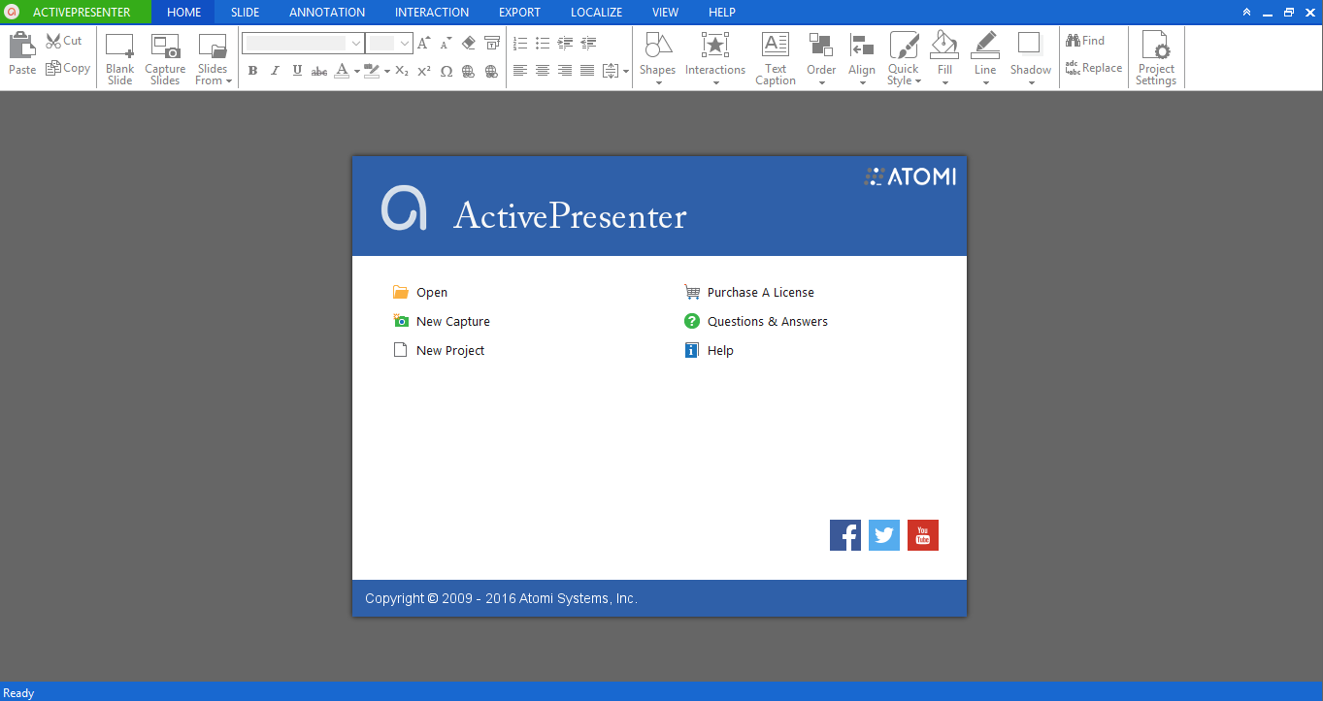Insert a symbol with the Omega icon

pyautogui.click(x=447, y=71)
